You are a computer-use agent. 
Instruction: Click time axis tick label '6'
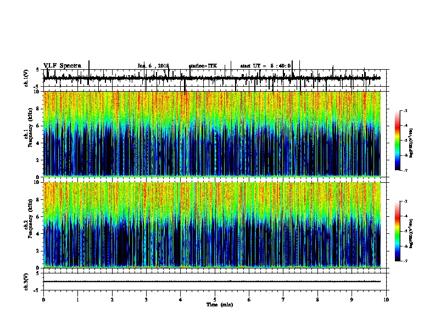[x=249, y=300]
